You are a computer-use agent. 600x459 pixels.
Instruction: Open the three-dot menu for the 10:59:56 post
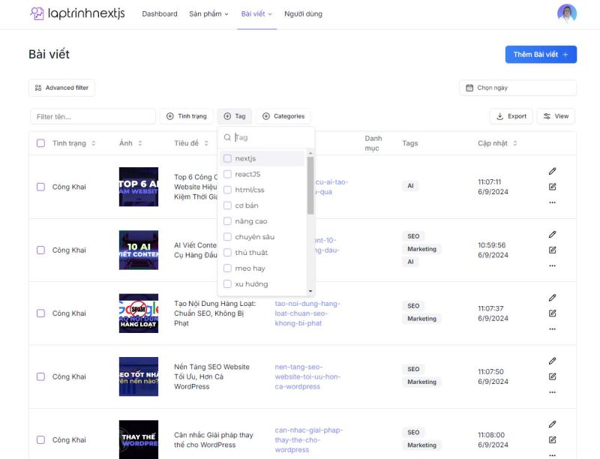coord(553,265)
